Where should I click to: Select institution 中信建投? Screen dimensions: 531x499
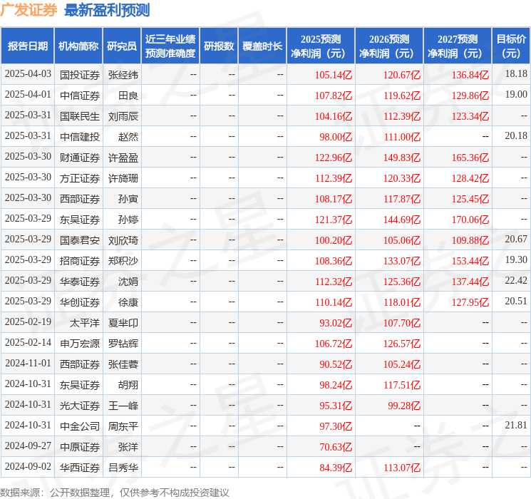(80, 137)
